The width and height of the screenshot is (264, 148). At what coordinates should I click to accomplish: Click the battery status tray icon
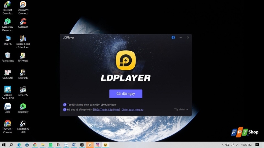[x=227, y=145]
